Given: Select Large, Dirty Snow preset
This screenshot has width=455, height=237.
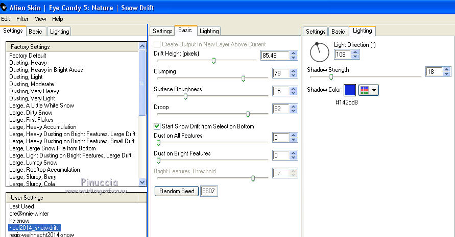Looking at the screenshot, I should point(31,113).
